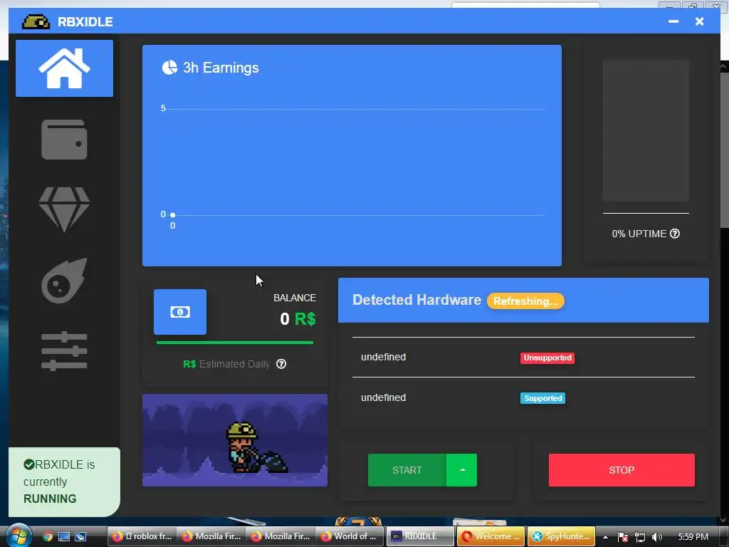Switch to the RBXIDLE taskbar item
Viewport: 729px width, 547px height.
(x=420, y=536)
